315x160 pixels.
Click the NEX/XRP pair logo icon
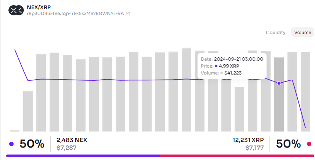[x=16, y=10]
